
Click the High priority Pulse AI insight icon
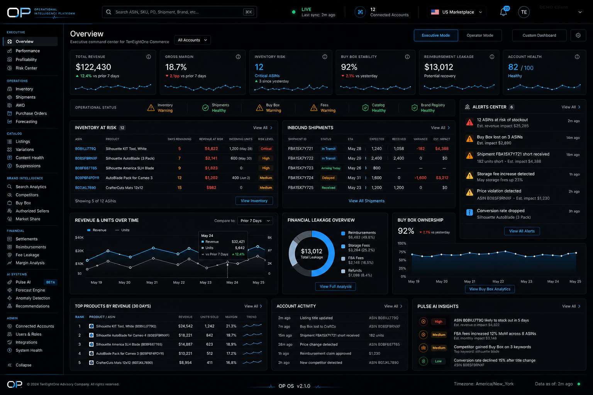coord(424,321)
